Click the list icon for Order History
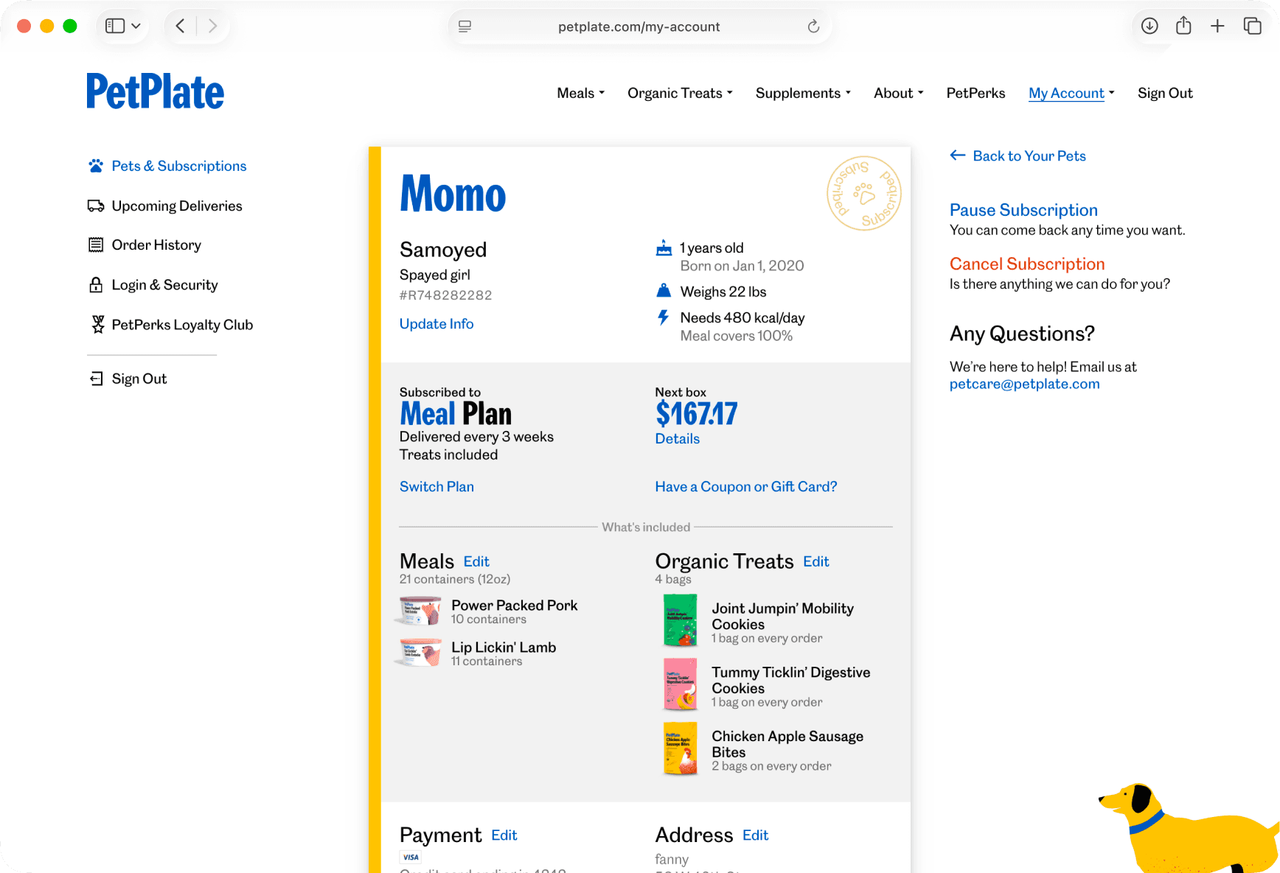 tap(96, 245)
